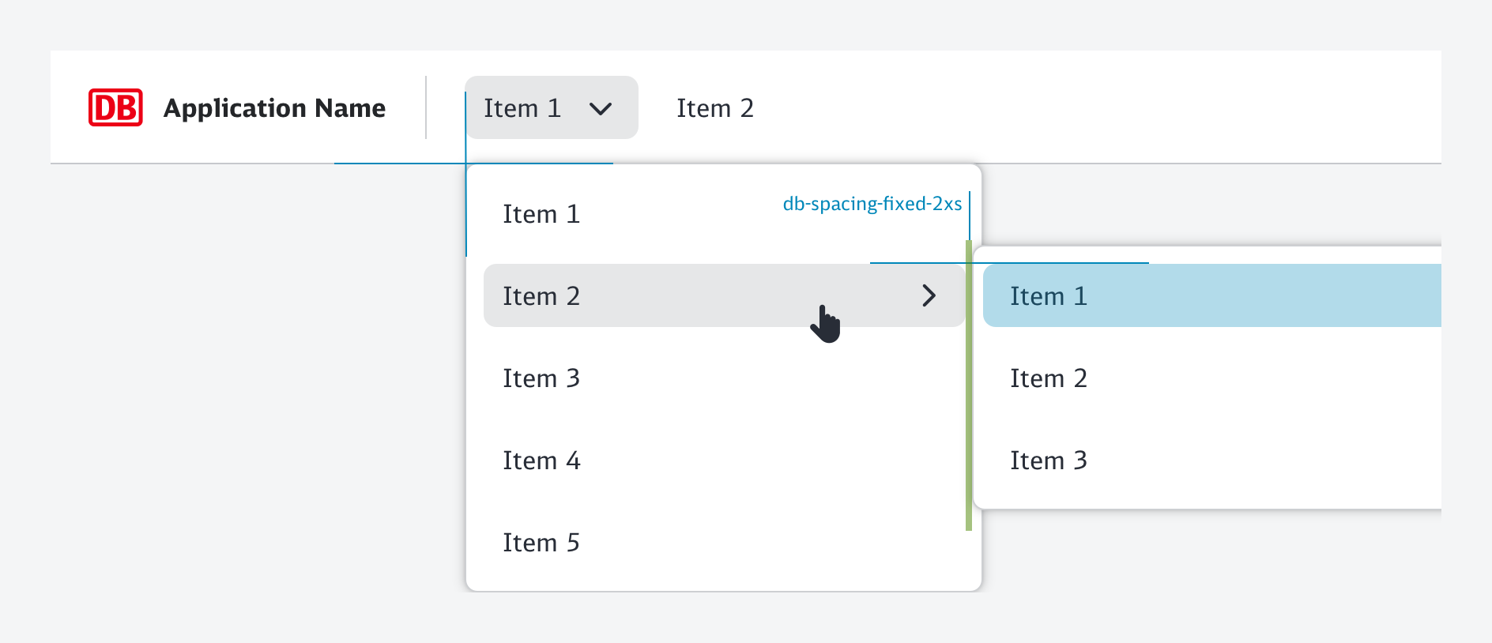Click the hovered Item 2 label in the dropdown
Screen dimensions: 1492x643
[541, 296]
